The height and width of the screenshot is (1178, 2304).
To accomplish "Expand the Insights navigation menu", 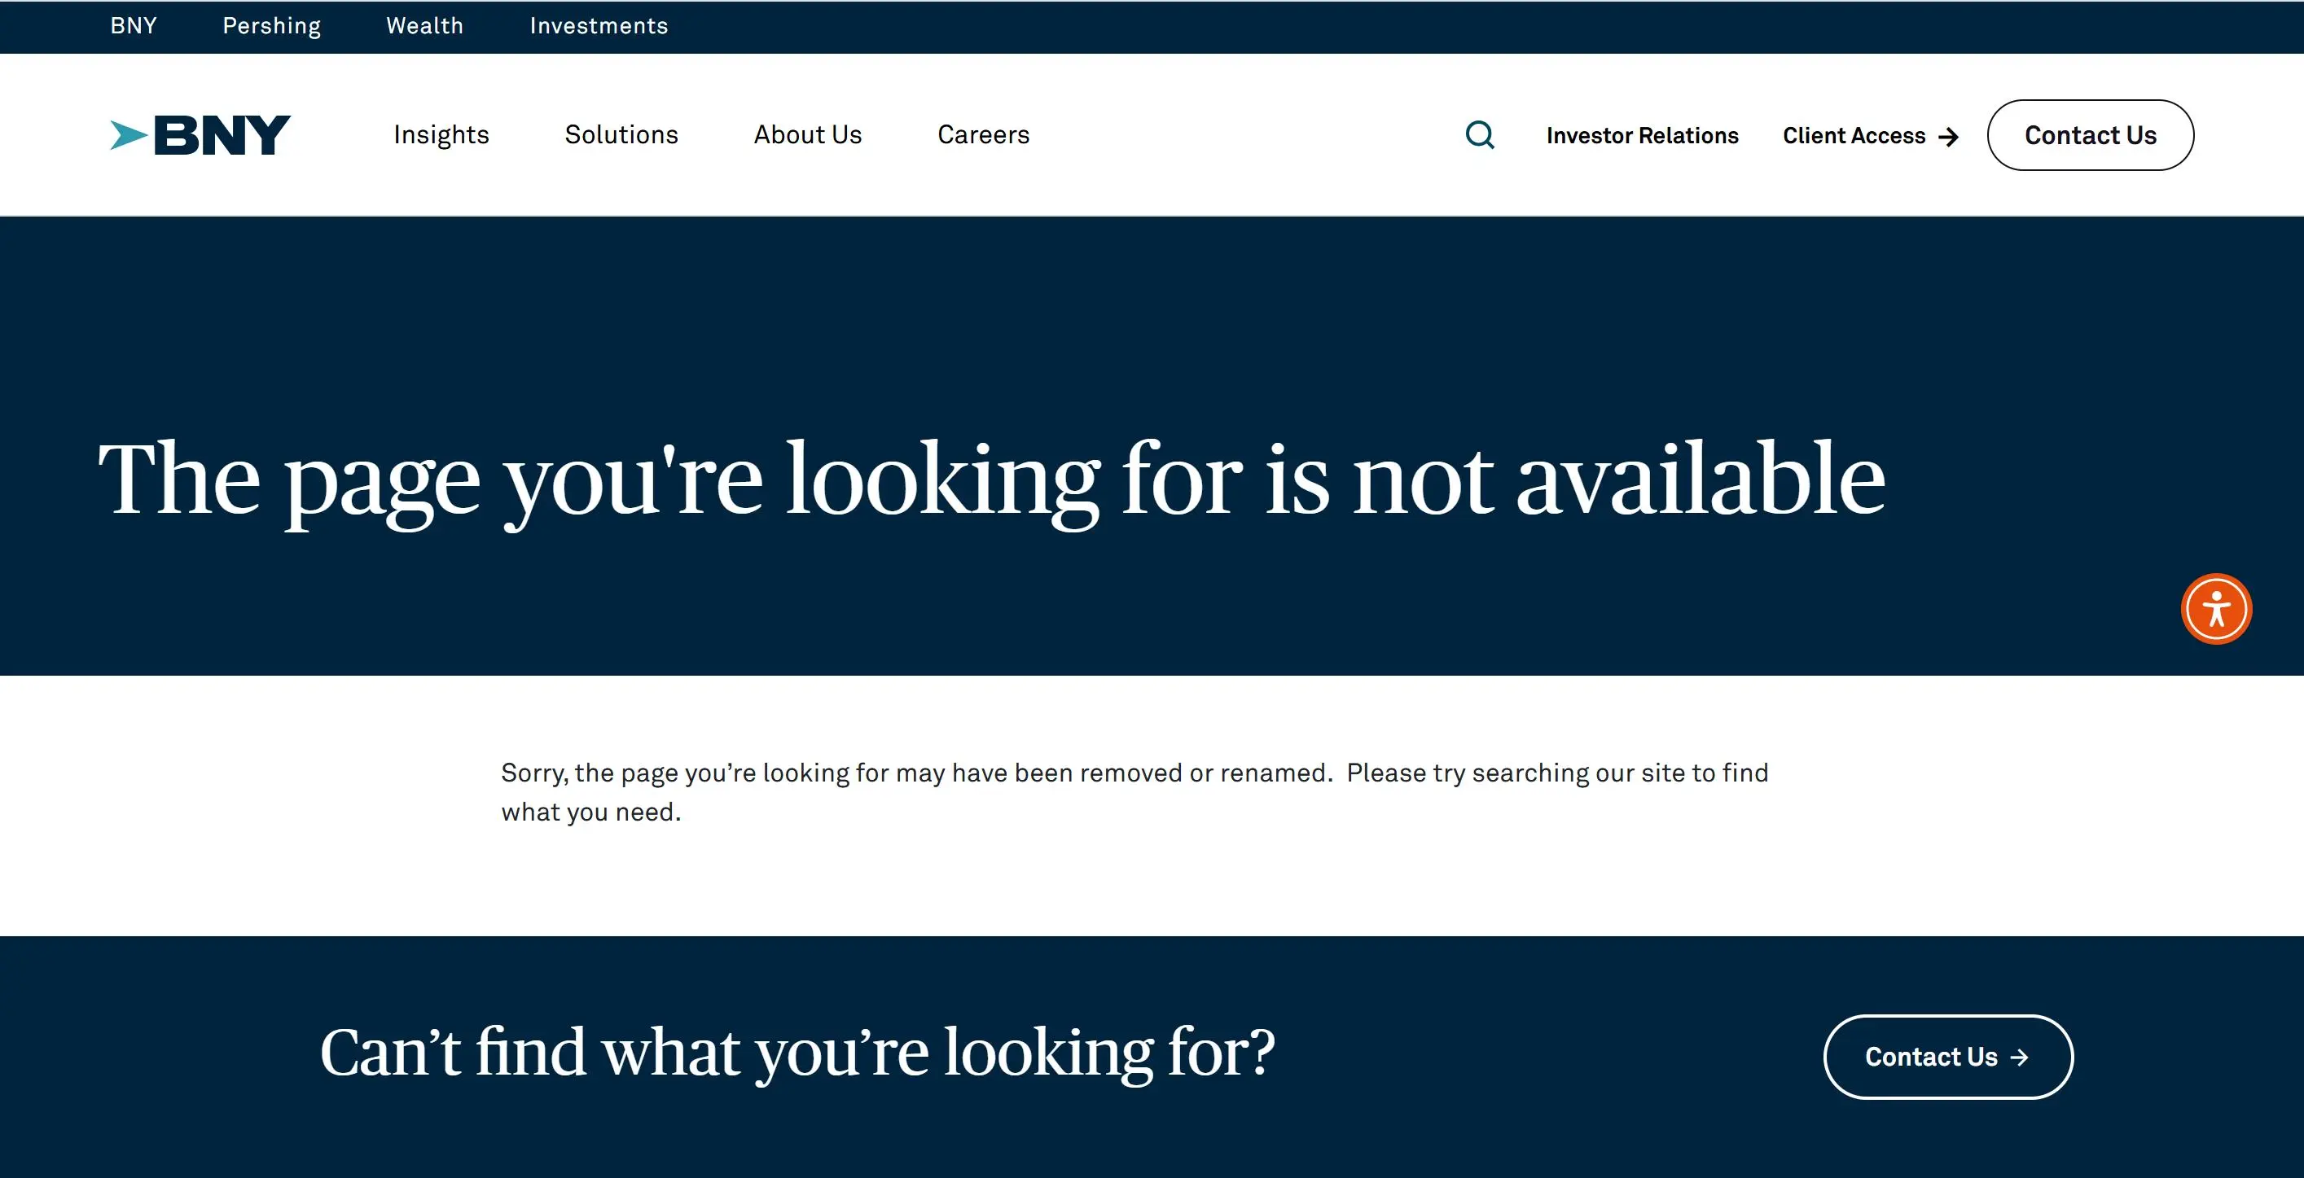I will [441, 135].
